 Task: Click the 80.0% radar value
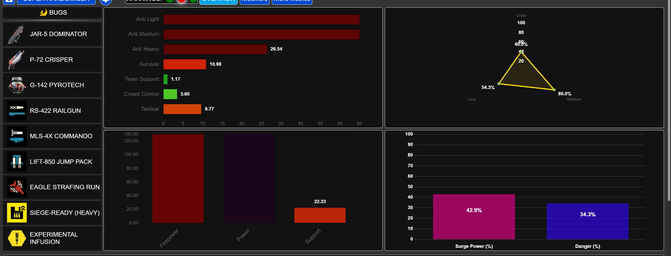click(565, 94)
